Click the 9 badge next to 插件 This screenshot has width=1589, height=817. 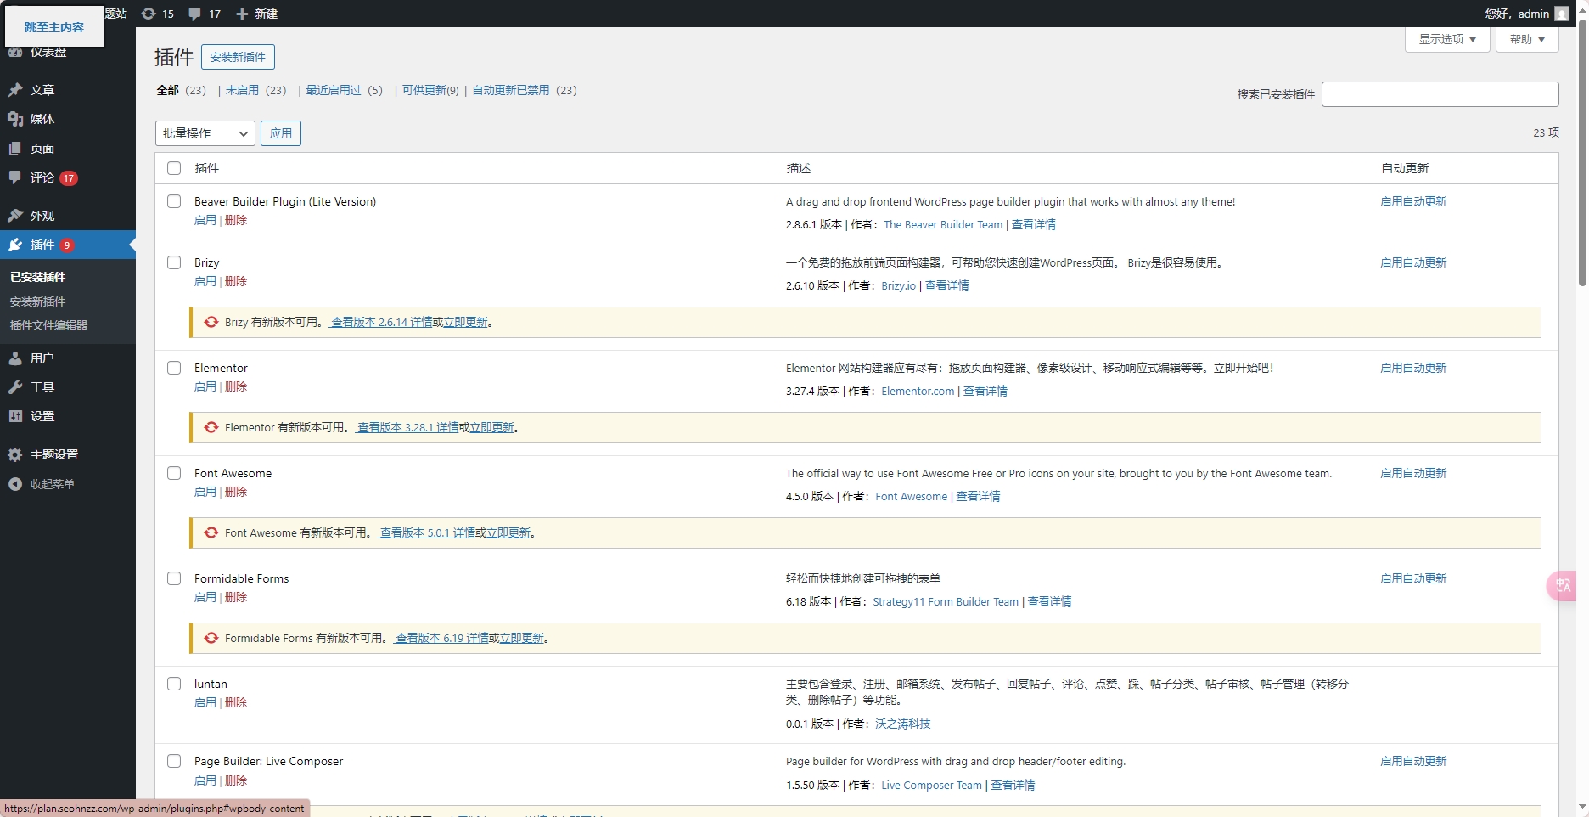pos(67,245)
